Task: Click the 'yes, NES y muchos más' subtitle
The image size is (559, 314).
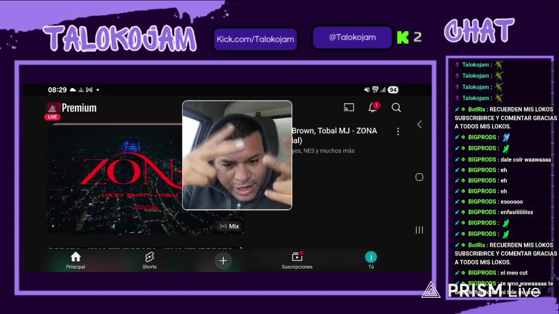Action: coord(323,151)
